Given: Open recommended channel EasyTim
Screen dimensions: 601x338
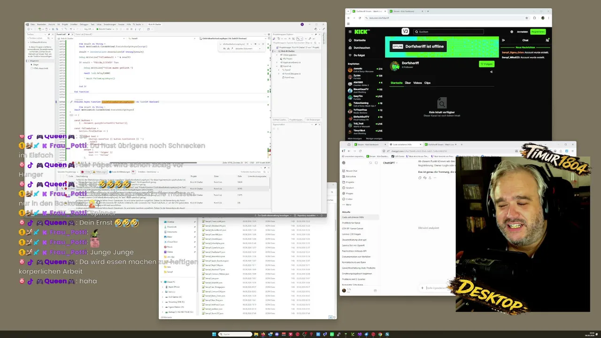Looking at the screenshot, I should 365,97.
